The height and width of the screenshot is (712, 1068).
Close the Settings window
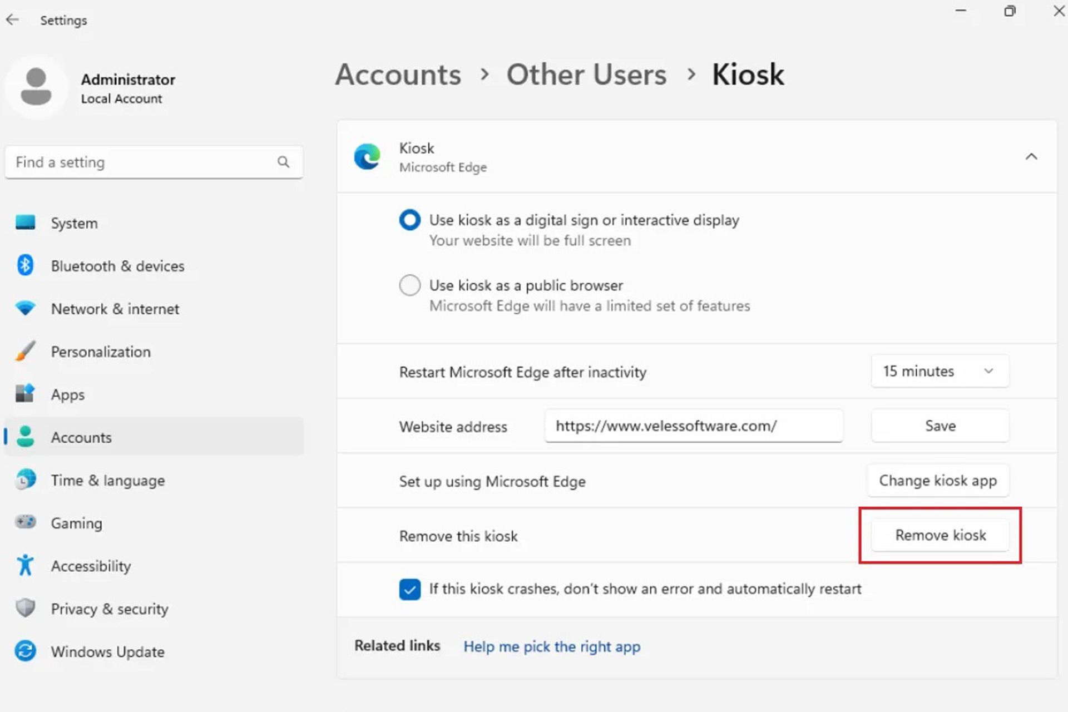(x=1059, y=11)
